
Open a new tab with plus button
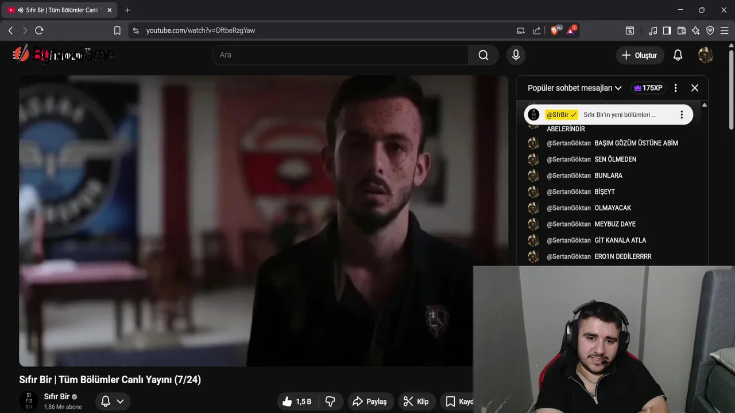(127, 10)
